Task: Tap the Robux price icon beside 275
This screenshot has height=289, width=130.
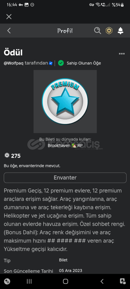Action: pos(7,155)
